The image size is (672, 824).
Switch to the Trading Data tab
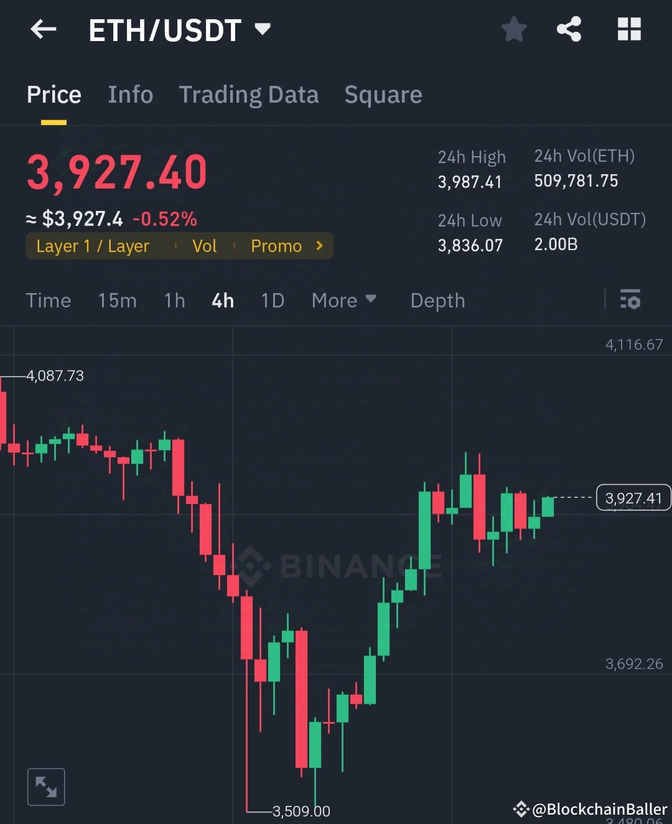click(x=249, y=95)
